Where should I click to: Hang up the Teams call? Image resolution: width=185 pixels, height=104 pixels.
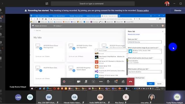pyautogui.click(x=130, y=81)
